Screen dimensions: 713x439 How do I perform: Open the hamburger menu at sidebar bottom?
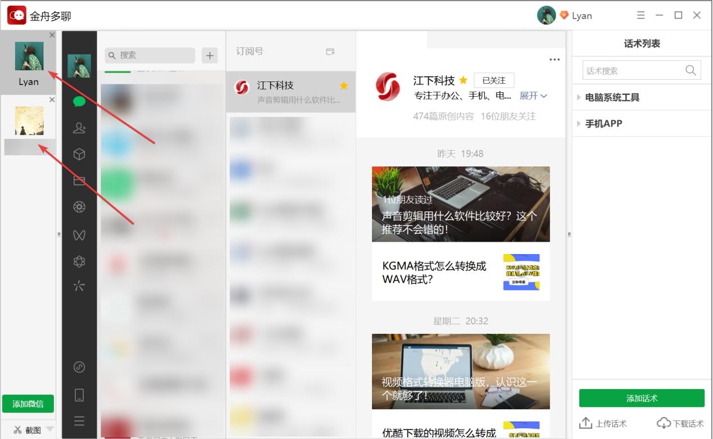click(x=79, y=420)
